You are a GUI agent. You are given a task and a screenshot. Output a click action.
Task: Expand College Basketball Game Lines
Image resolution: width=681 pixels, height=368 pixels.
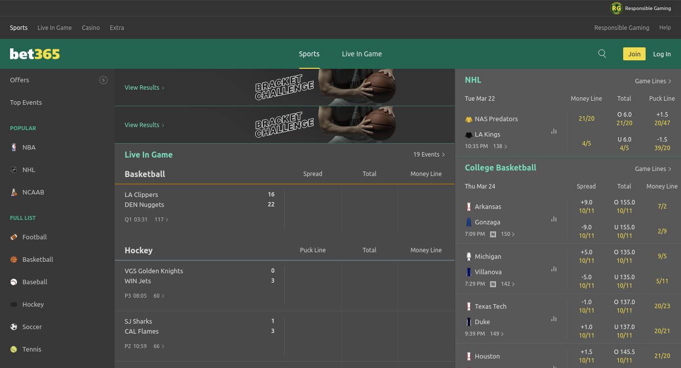click(x=653, y=169)
